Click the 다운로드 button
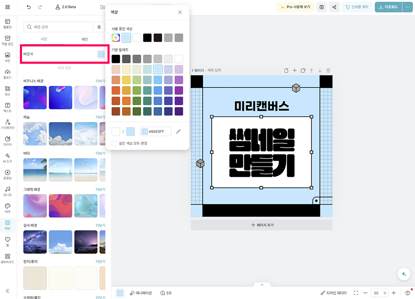 coord(388,7)
